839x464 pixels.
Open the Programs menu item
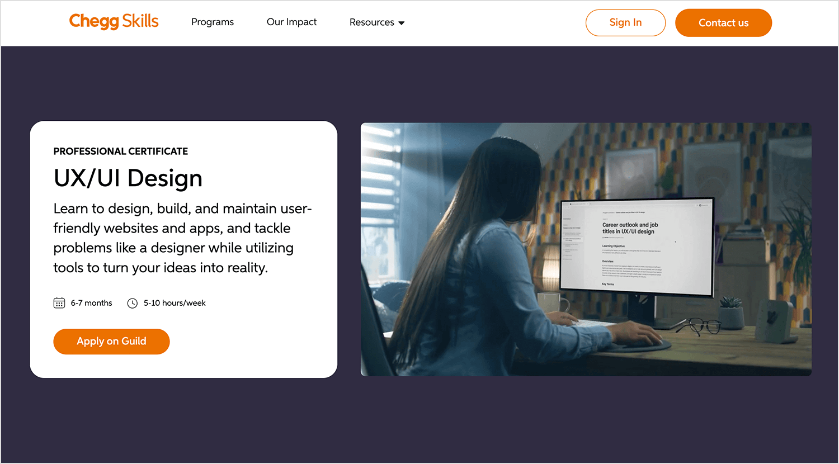(213, 22)
